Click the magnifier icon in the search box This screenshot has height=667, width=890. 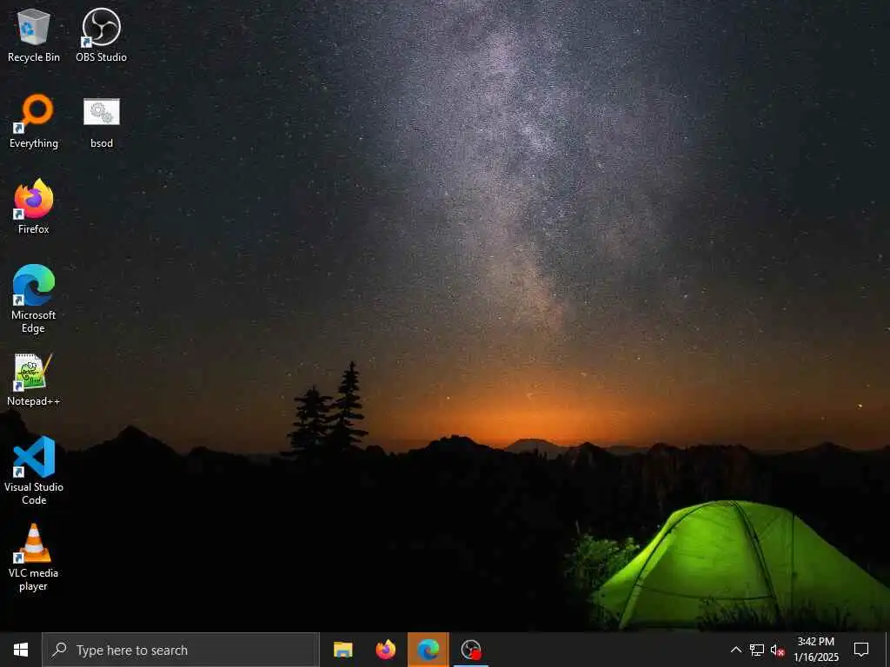tap(59, 650)
